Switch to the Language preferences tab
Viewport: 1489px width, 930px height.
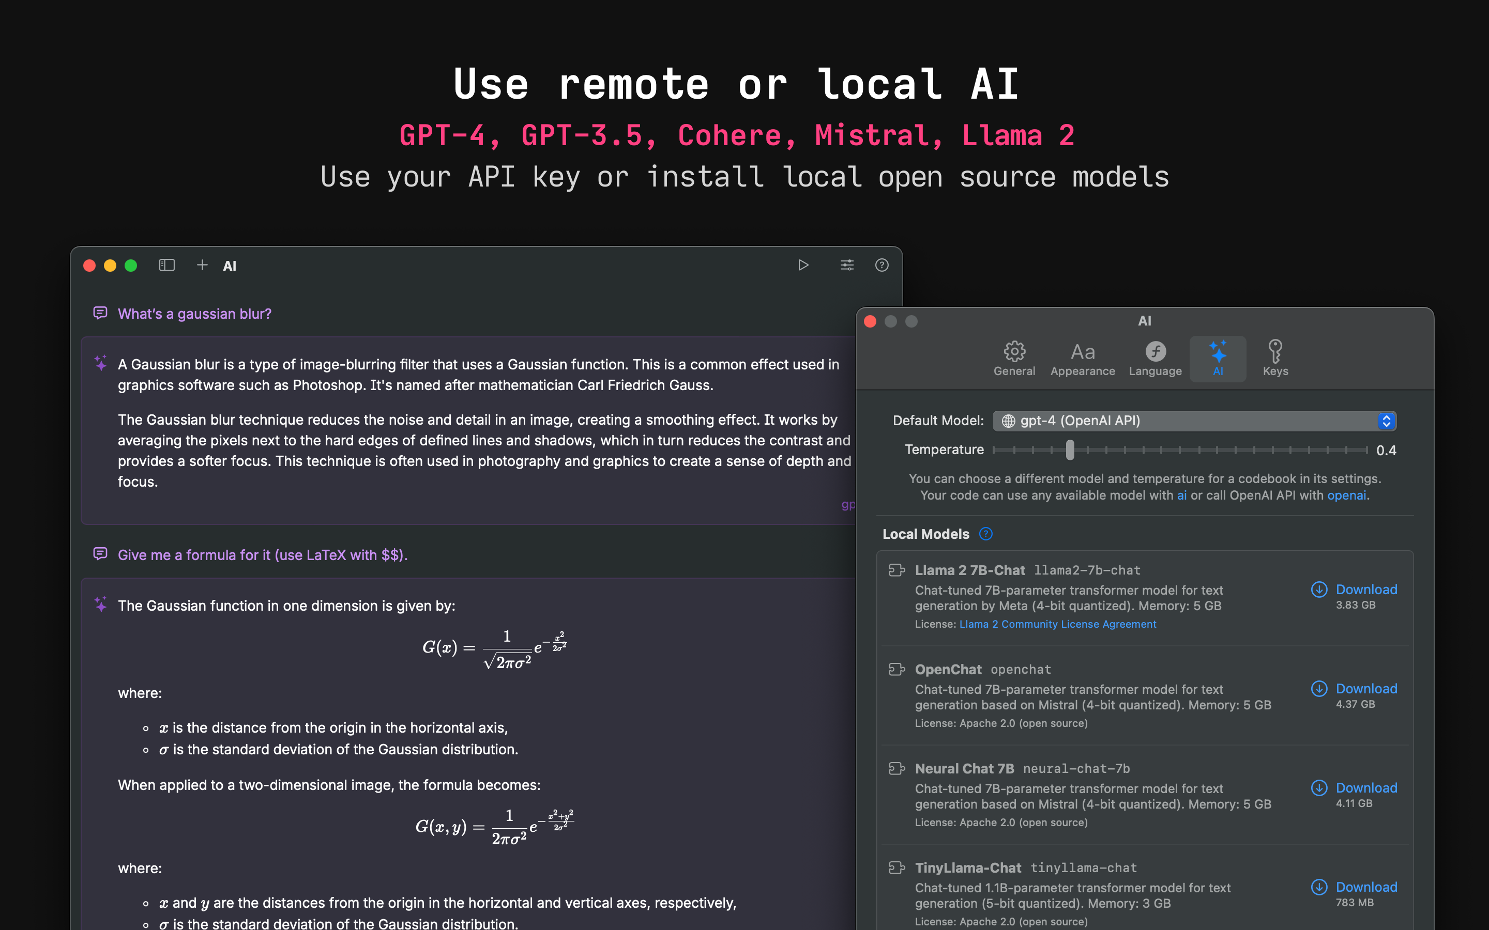point(1155,359)
